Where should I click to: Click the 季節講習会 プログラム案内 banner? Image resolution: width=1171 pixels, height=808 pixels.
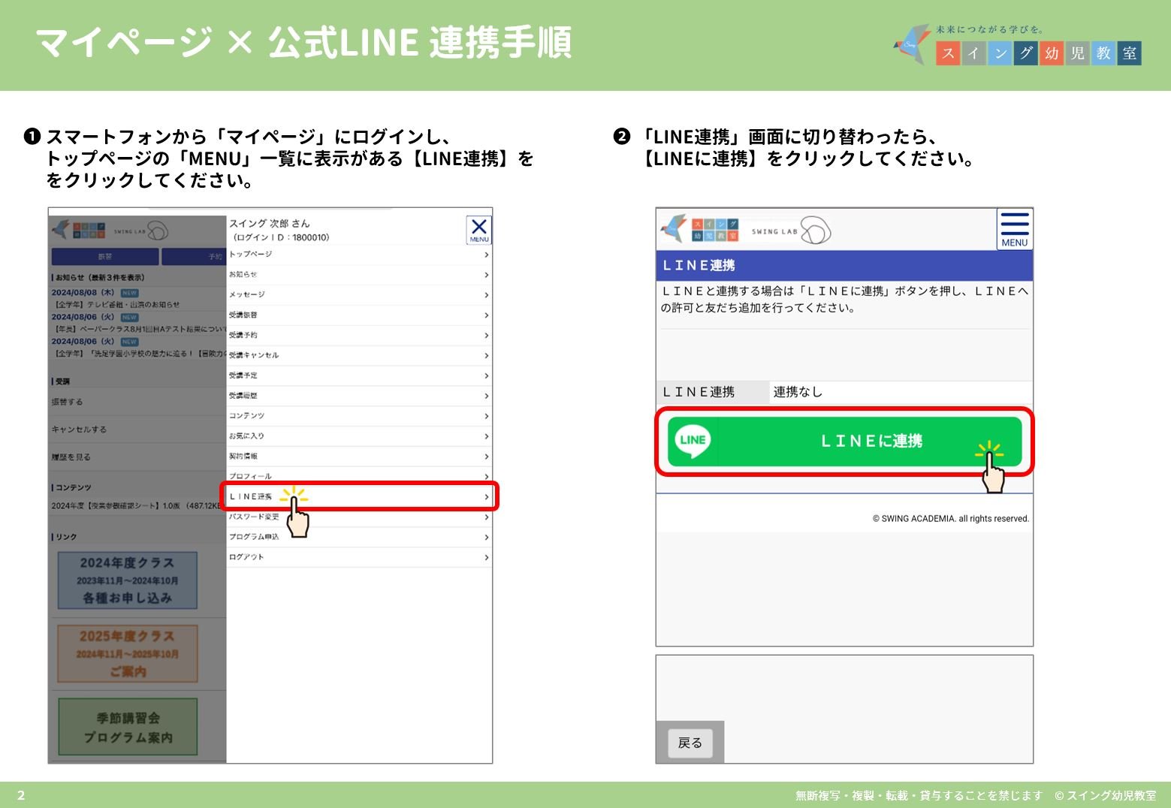click(128, 727)
